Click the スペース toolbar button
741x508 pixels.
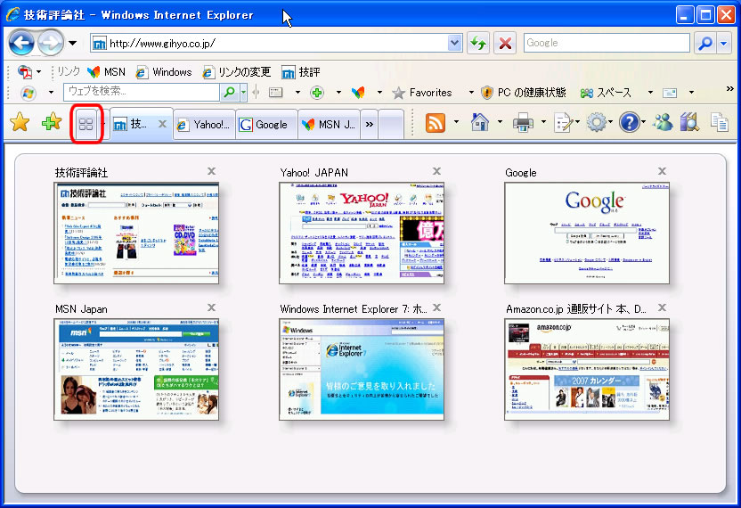606,93
